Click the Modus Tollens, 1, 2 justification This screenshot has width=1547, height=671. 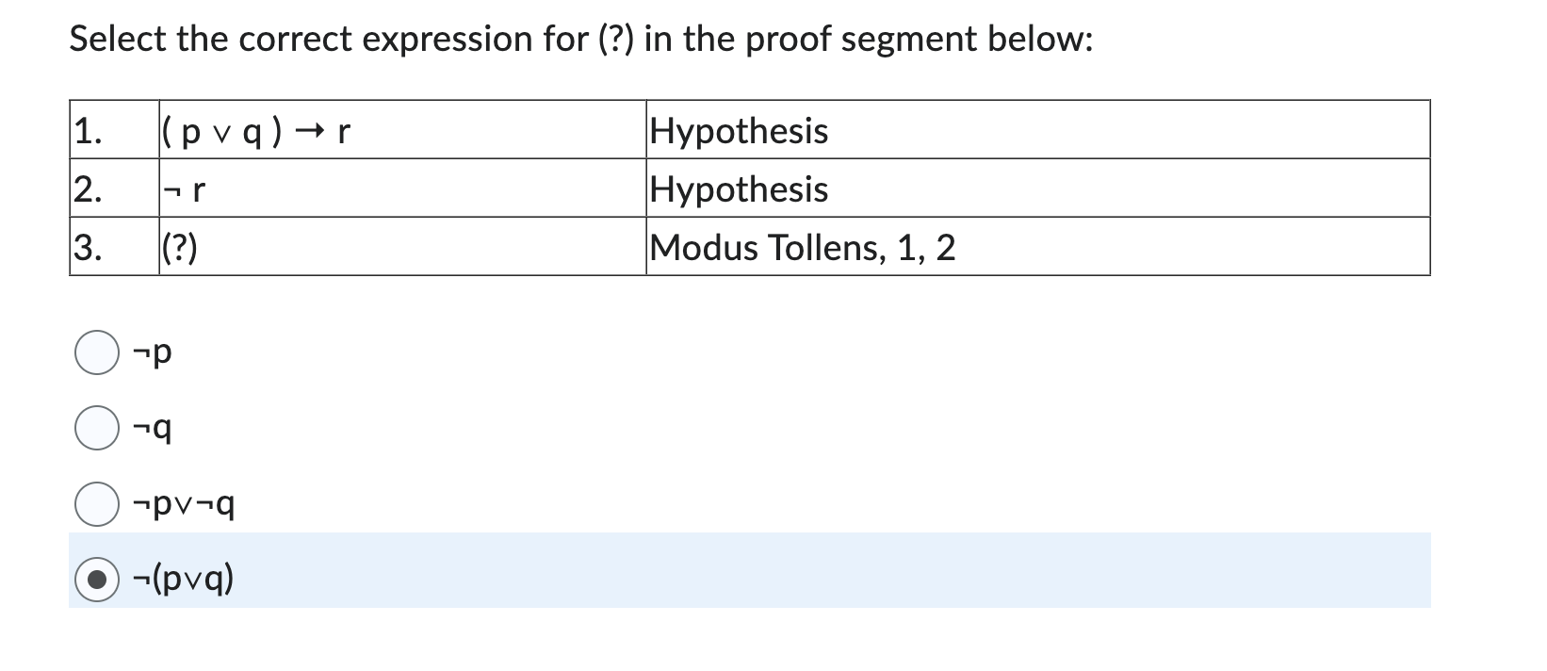pyautogui.click(x=802, y=247)
